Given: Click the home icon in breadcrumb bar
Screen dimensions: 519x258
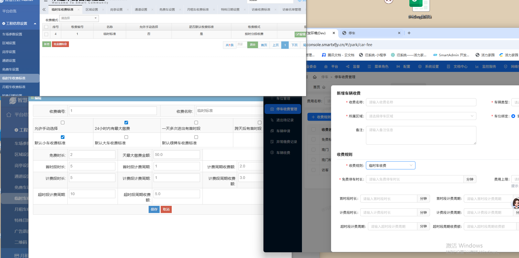Looking at the screenshot, I should 315,77.
